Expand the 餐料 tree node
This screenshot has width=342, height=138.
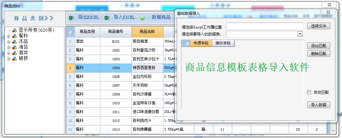click(x=9, y=36)
